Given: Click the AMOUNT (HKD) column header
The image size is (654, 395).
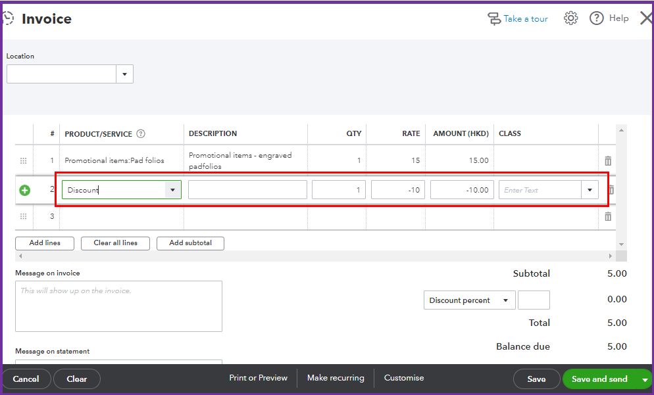Looking at the screenshot, I should [x=461, y=133].
